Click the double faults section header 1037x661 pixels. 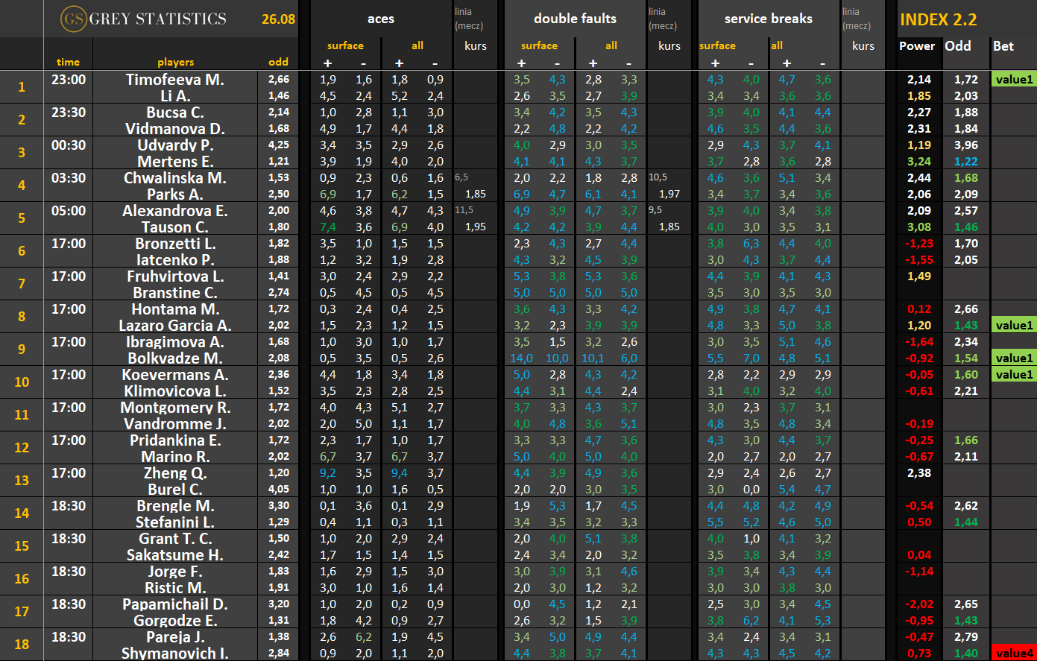tap(575, 19)
